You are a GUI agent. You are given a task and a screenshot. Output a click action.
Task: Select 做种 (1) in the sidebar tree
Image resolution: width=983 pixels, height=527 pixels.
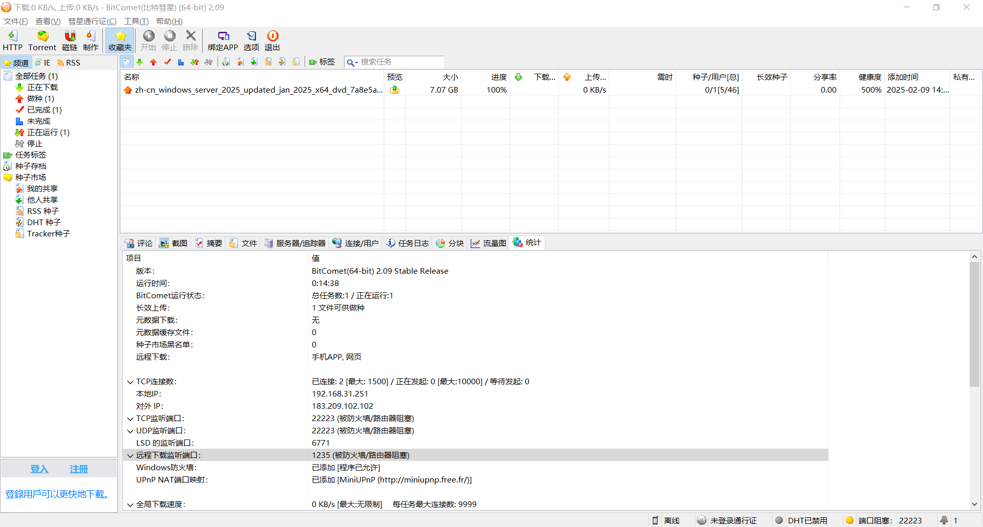click(x=40, y=98)
